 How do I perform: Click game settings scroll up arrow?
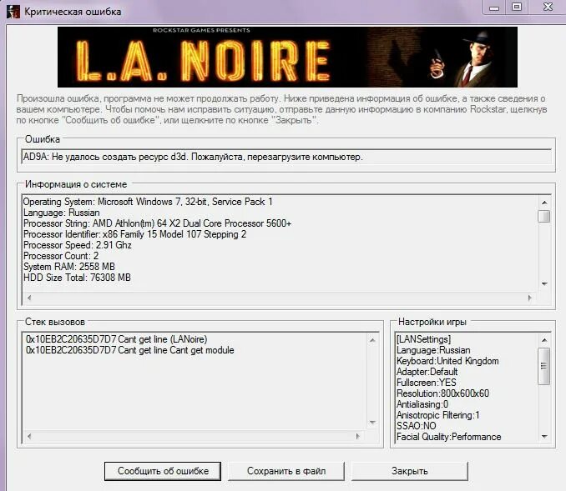544,340
